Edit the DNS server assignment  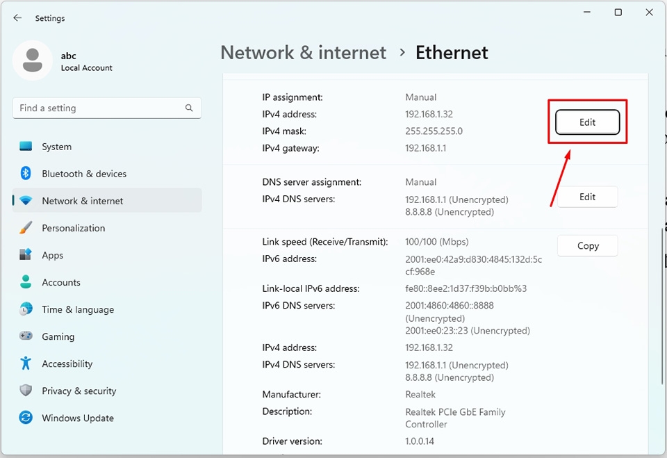[587, 197]
